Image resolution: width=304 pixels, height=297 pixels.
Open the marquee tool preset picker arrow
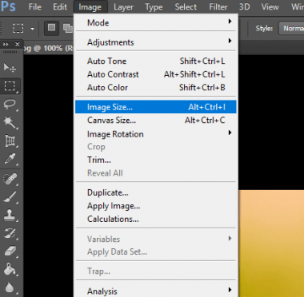tap(33, 29)
